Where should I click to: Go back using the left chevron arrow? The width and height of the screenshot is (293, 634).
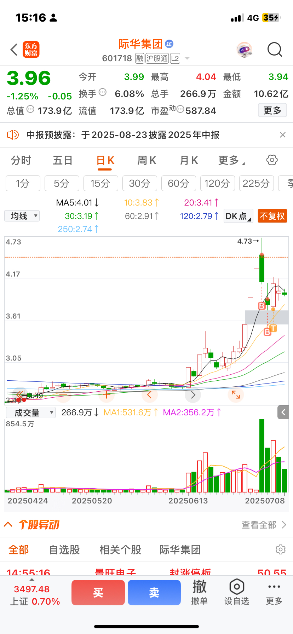[14, 50]
